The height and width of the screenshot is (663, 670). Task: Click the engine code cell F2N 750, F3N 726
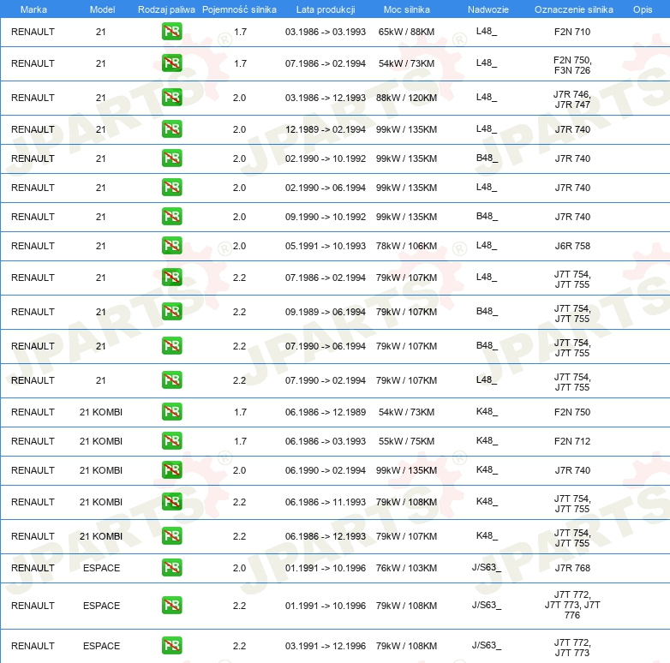click(x=572, y=65)
